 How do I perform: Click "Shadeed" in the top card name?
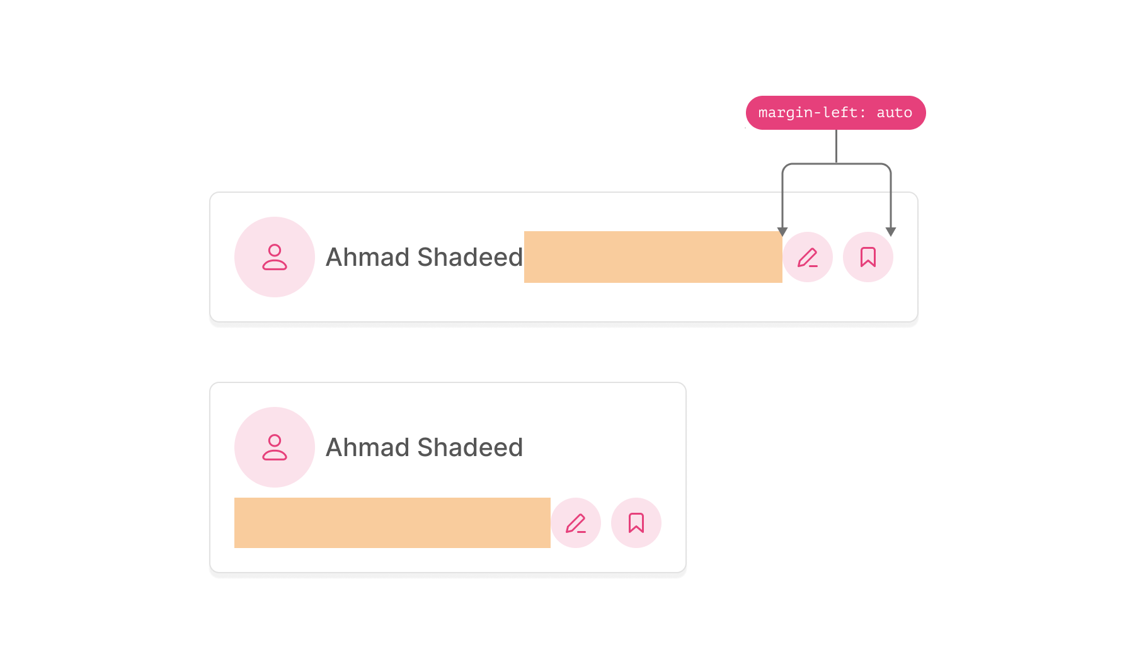(x=470, y=257)
